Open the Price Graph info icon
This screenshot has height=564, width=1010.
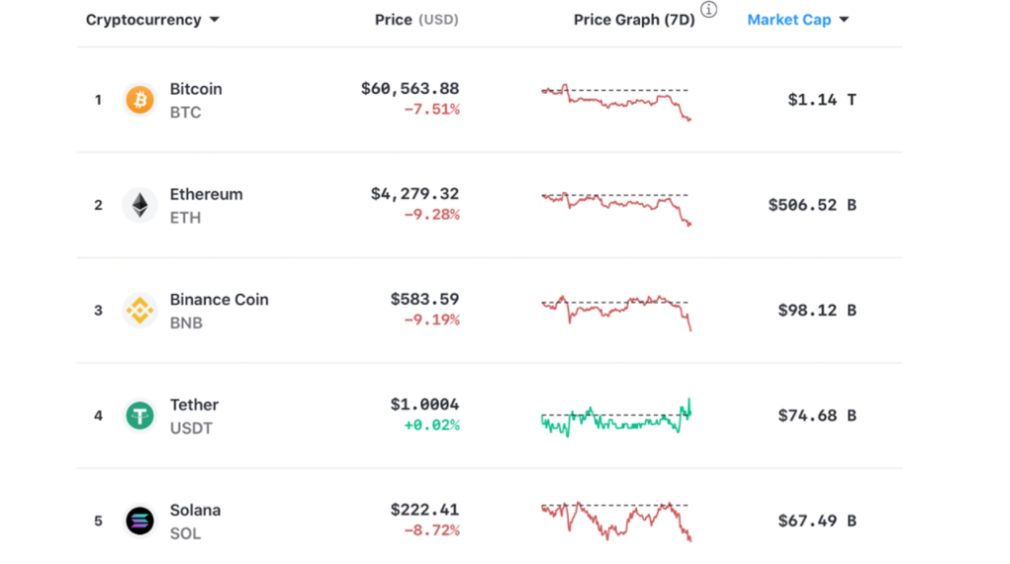708,9
